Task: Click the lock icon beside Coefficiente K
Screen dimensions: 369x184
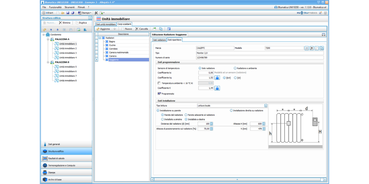Action: tap(217, 88)
